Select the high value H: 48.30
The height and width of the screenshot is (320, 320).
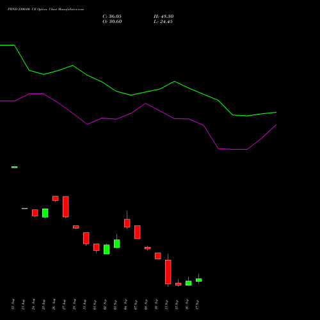coord(164,17)
